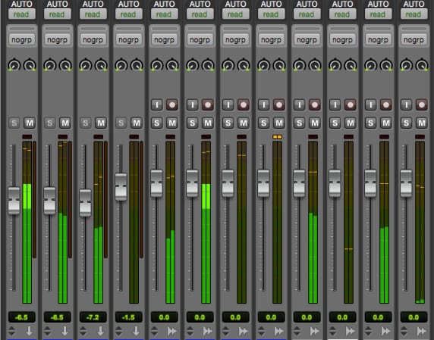
Task: Click the AUTO label on the fifth strip
Action: pyautogui.click(x=164, y=4)
